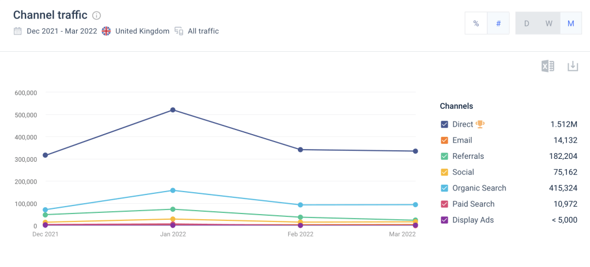Select weekly (W) granularity
This screenshot has height=267, width=590.
tap(549, 24)
